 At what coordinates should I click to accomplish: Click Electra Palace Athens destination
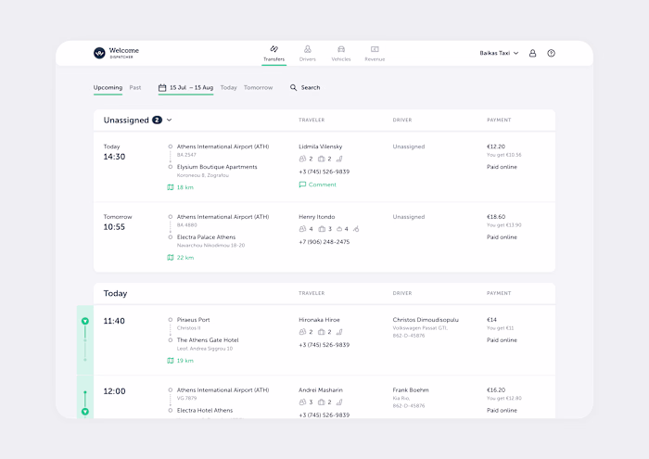click(206, 237)
